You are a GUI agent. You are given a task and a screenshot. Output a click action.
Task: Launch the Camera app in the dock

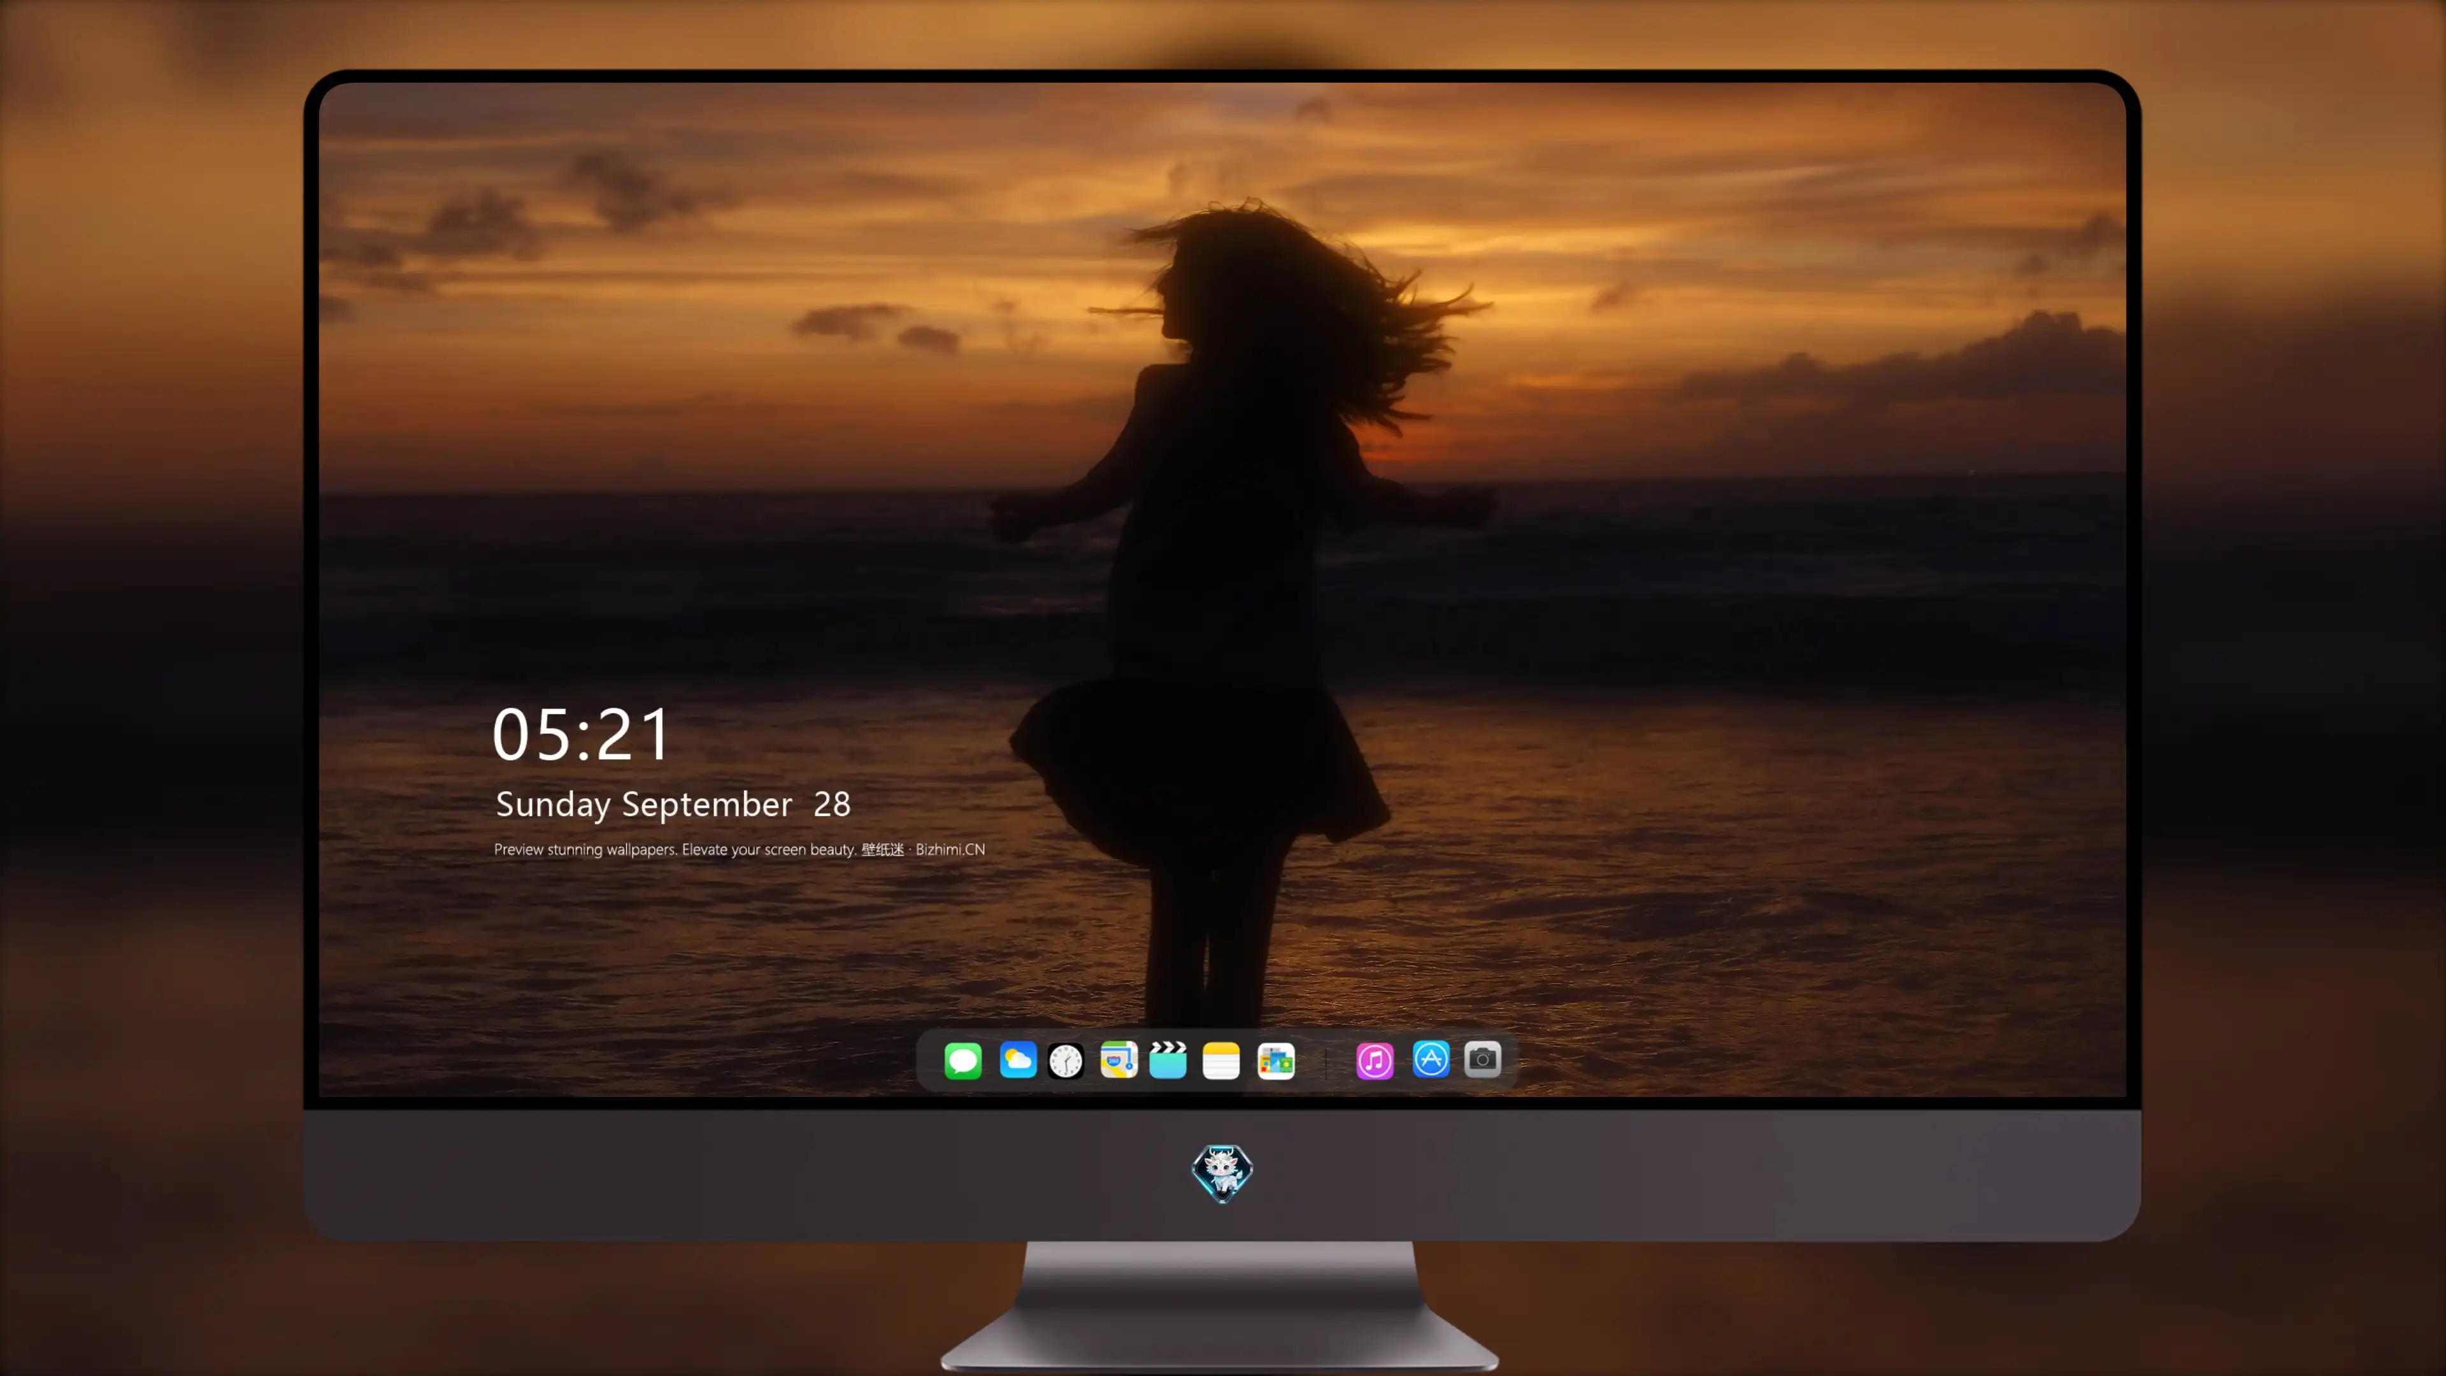point(1482,1060)
